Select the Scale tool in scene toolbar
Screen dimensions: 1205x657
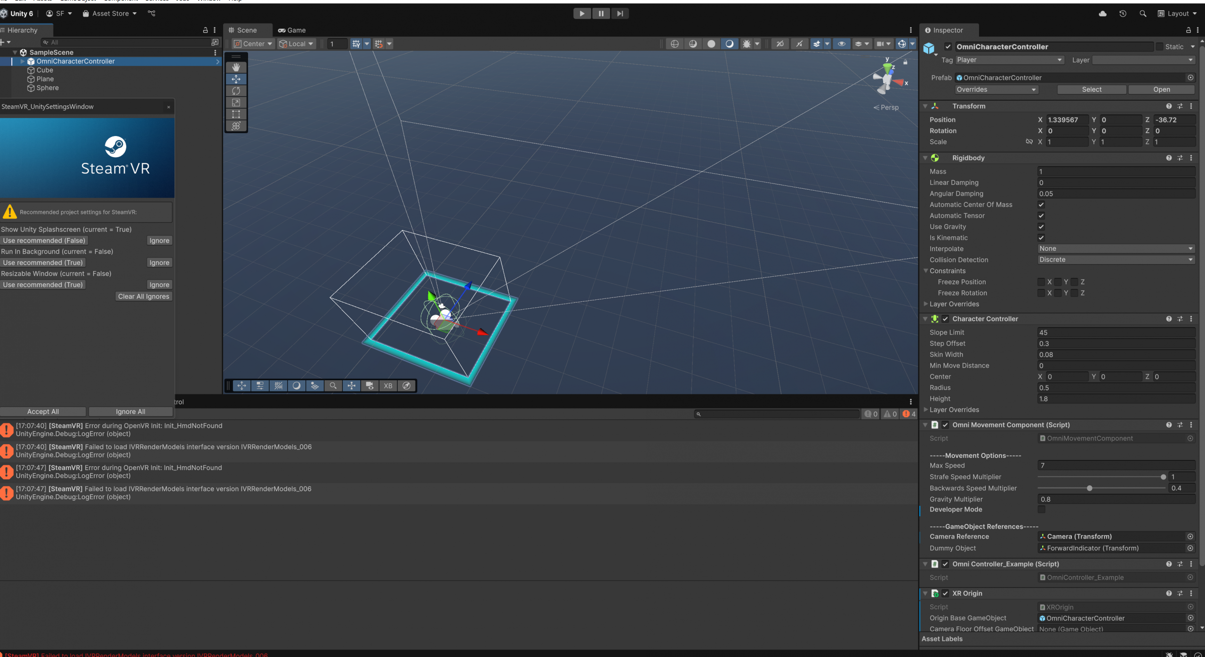point(236,103)
